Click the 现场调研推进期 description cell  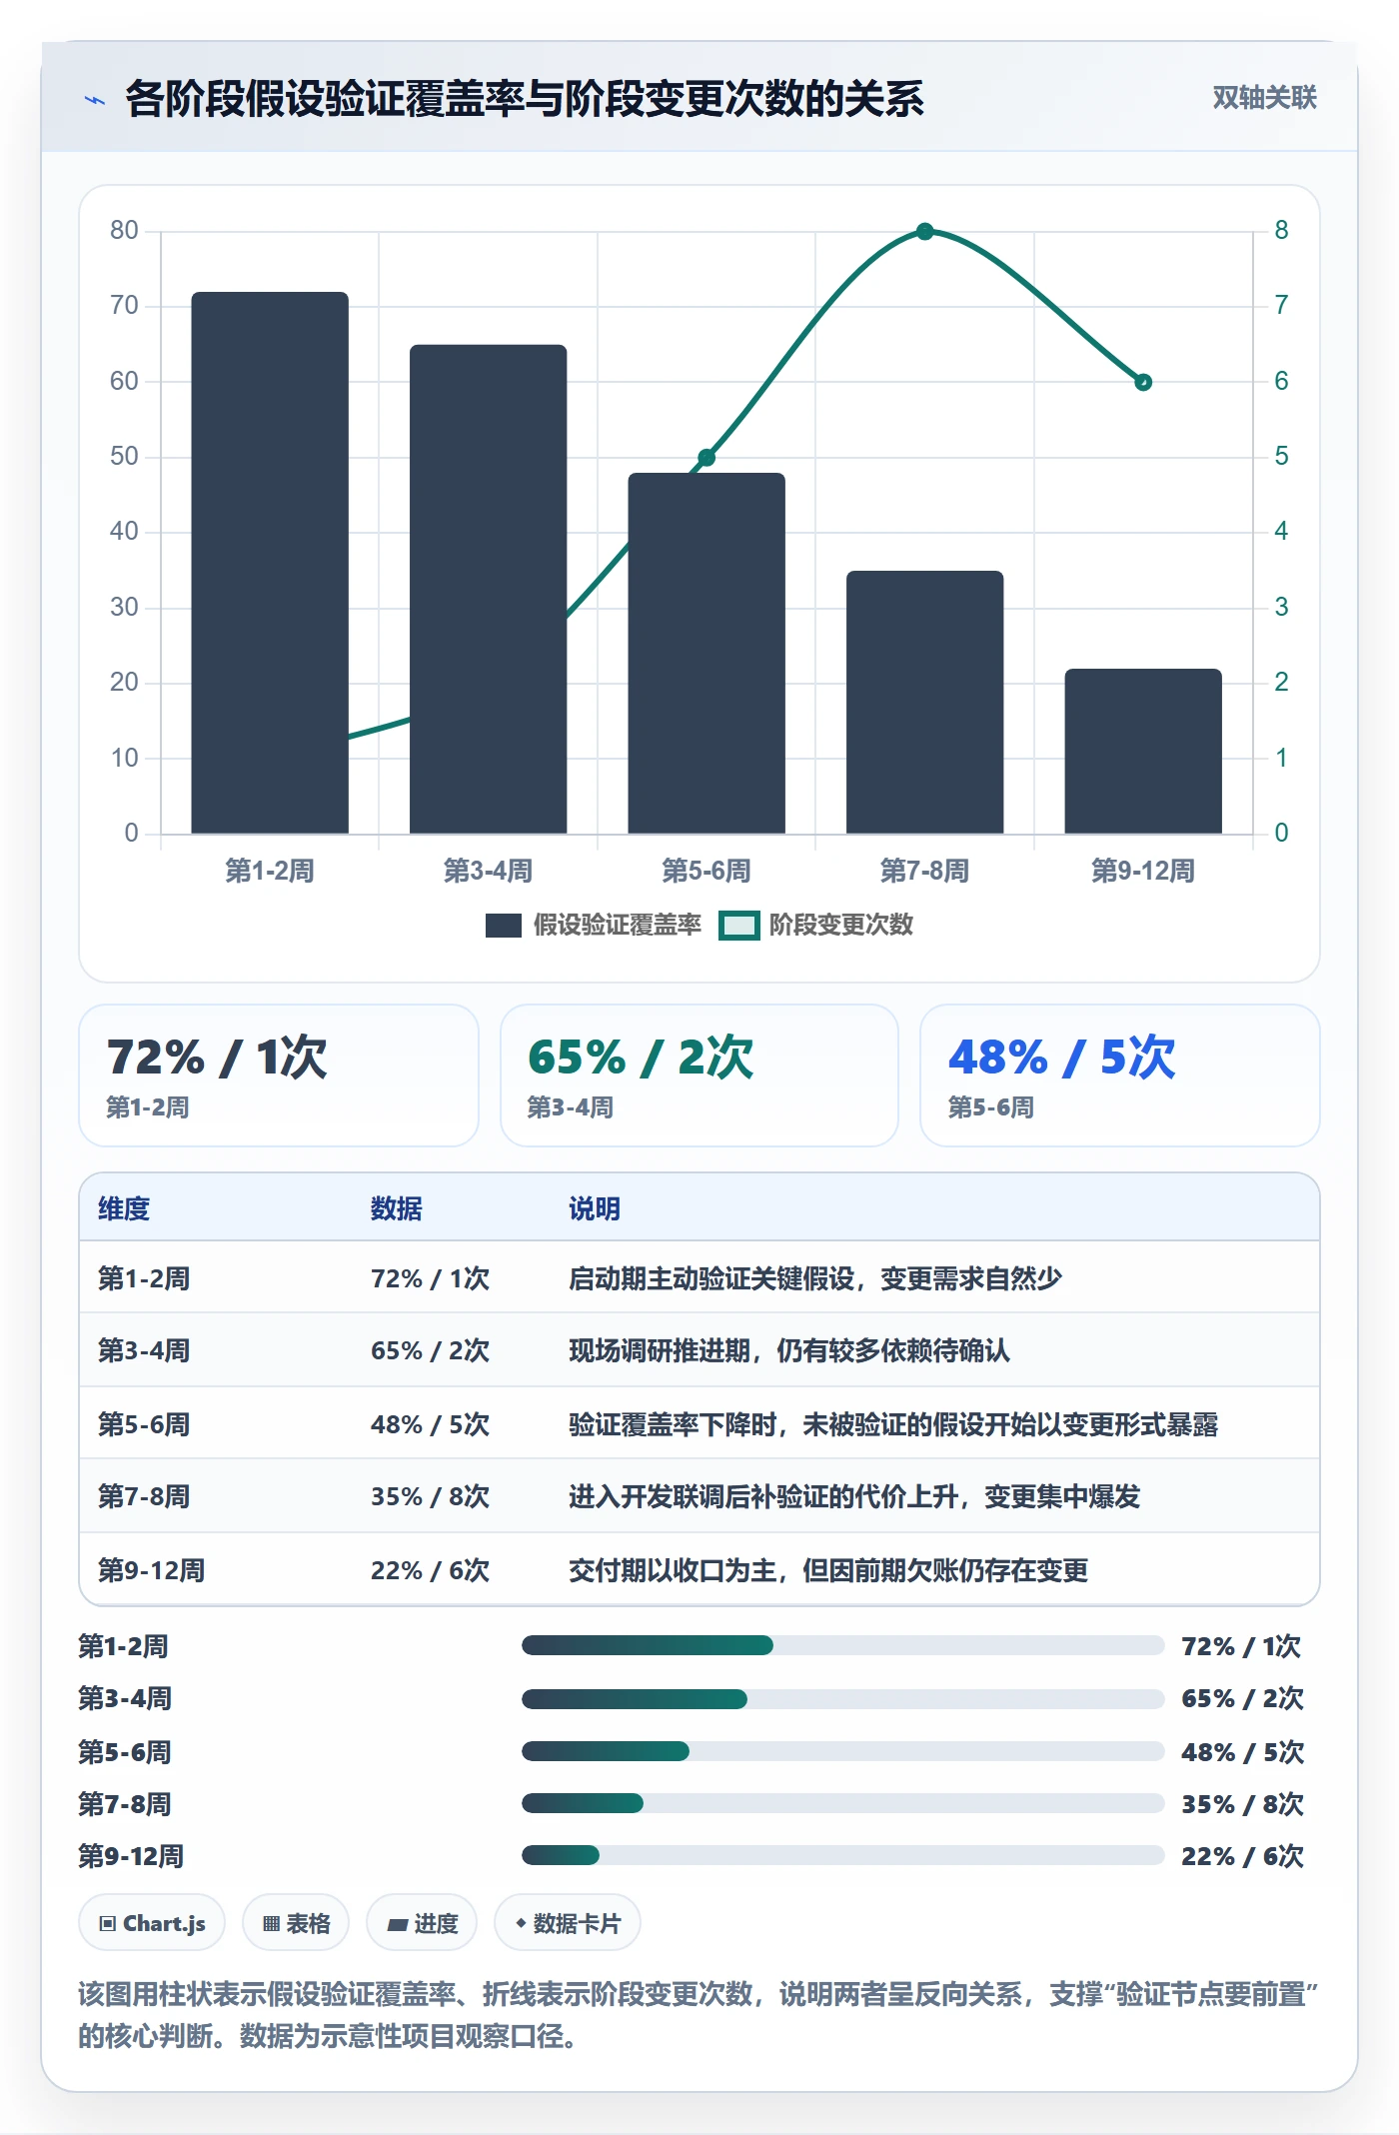pos(789,1350)
